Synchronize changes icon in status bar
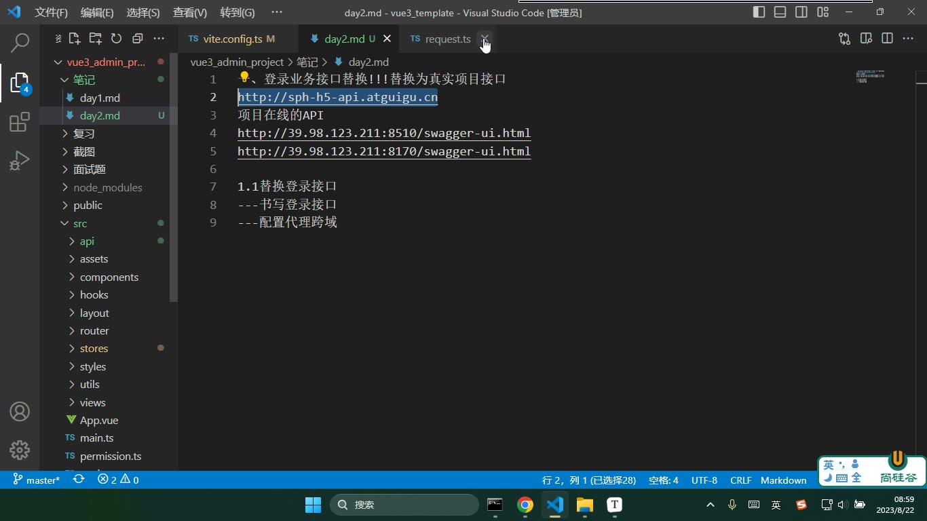The image size is (927, 521). click(x=79, y=480)
